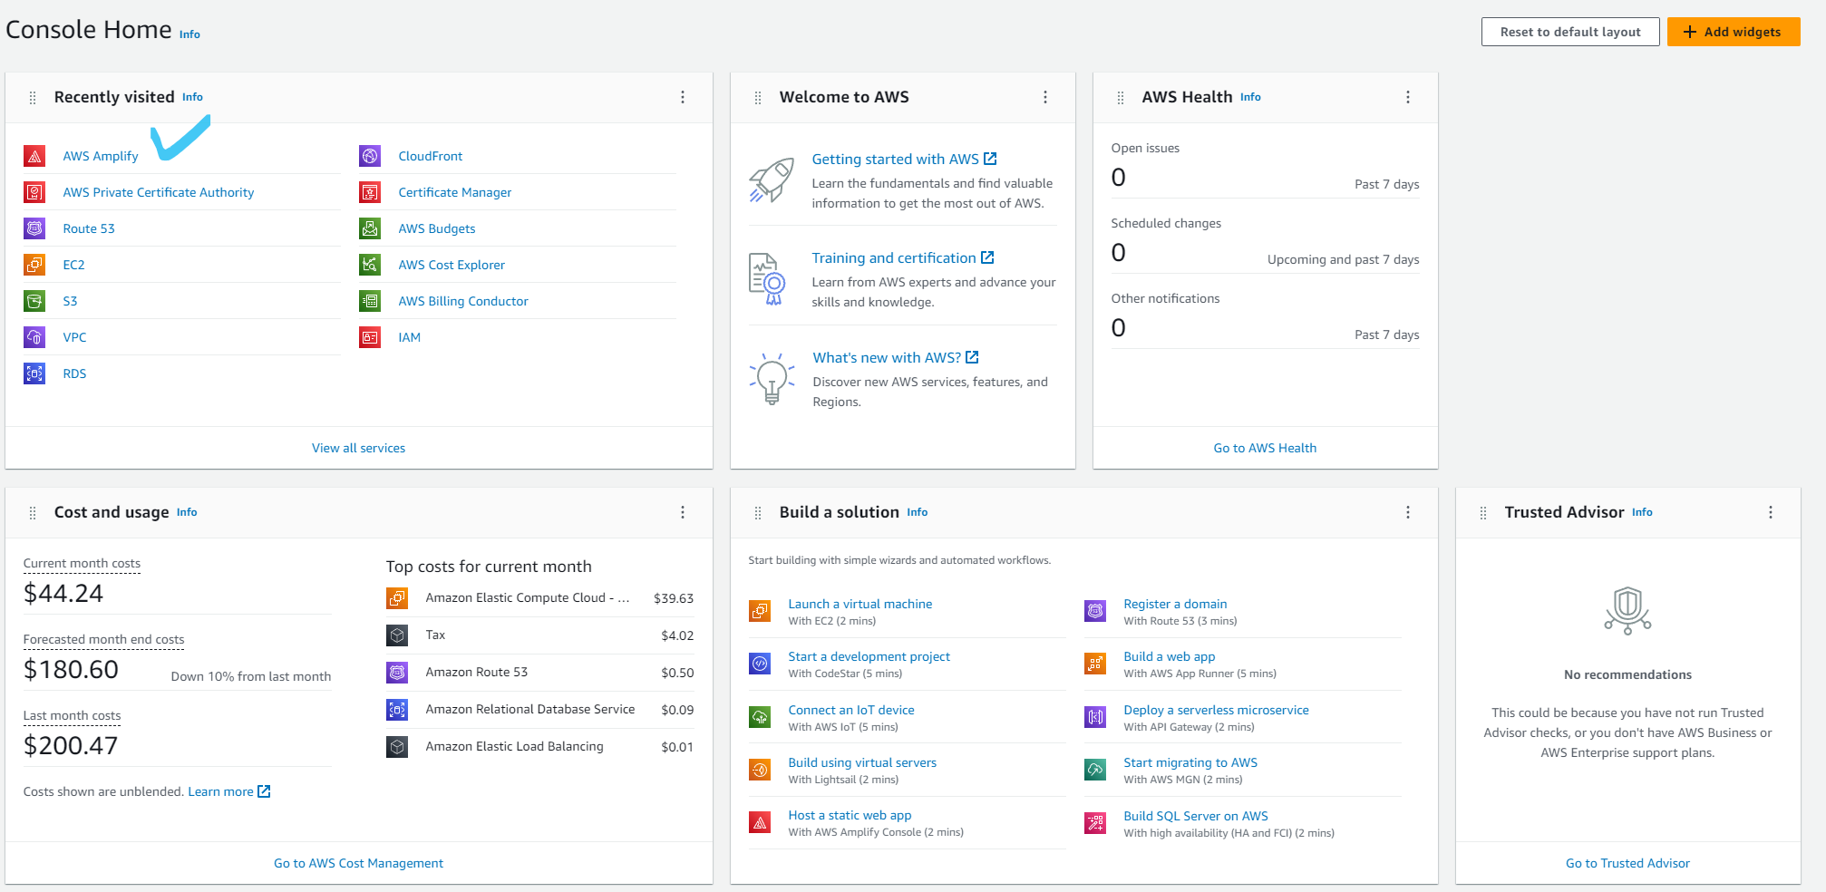Click the Trusted Advisor shield illustration
The height and width of the screenshot is (892, 1826).
point(1627,609)
